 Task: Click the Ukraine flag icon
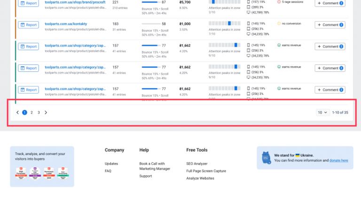pyautogui.click(x=298, y=155)
